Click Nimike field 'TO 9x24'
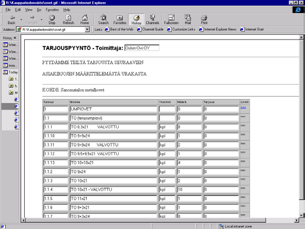305x229 pixels. (x=114, y=172)
